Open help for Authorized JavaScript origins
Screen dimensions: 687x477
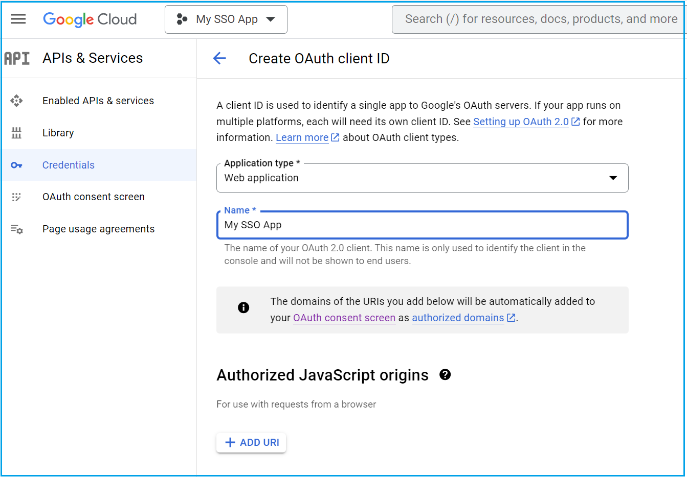(445, 374)
